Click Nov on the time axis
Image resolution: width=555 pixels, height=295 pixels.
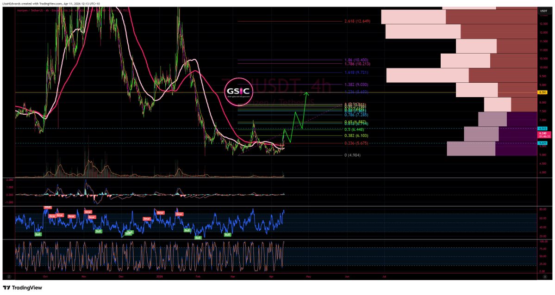(84, 277)
